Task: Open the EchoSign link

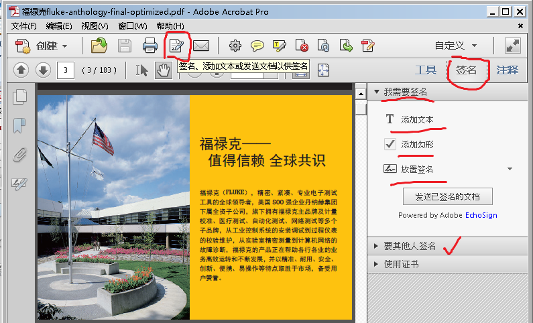Action: 481,215
